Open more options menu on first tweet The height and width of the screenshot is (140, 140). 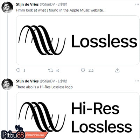(x=137, y=4)
